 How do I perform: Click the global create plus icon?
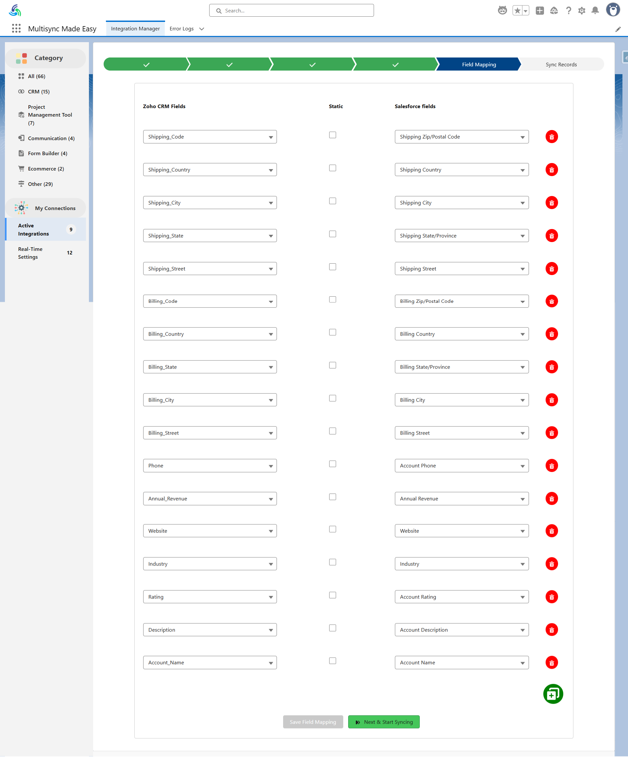[x=539, y=10]
